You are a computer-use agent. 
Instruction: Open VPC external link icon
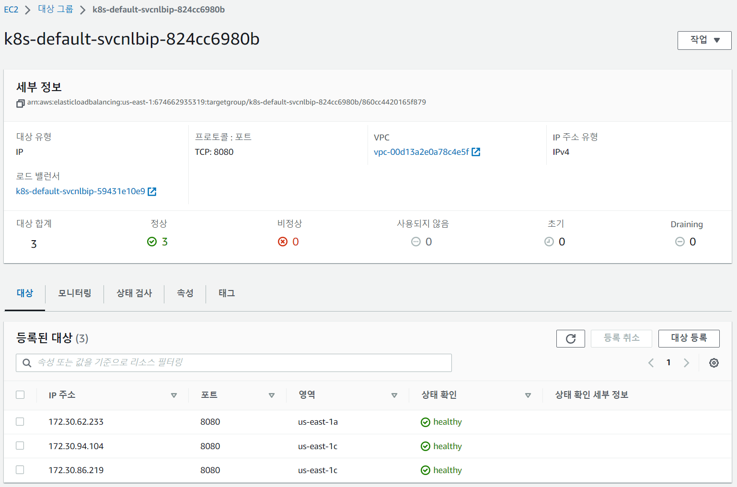point(476,152)
